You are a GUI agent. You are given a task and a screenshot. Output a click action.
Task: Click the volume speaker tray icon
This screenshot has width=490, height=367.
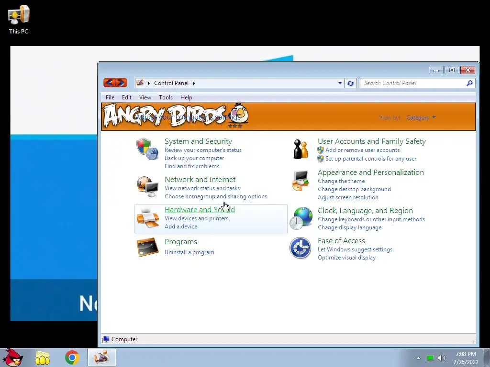pos(442,358)
